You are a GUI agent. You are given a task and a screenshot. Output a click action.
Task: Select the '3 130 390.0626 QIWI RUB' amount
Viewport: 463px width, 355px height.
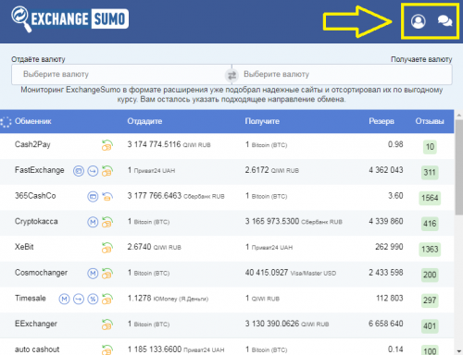(x=287, y=324)
